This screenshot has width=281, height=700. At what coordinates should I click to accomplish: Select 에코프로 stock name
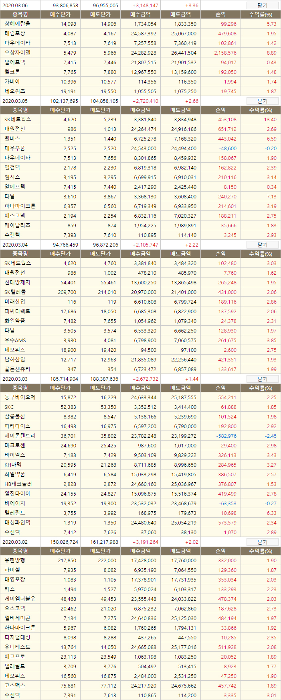click(15, 657)
